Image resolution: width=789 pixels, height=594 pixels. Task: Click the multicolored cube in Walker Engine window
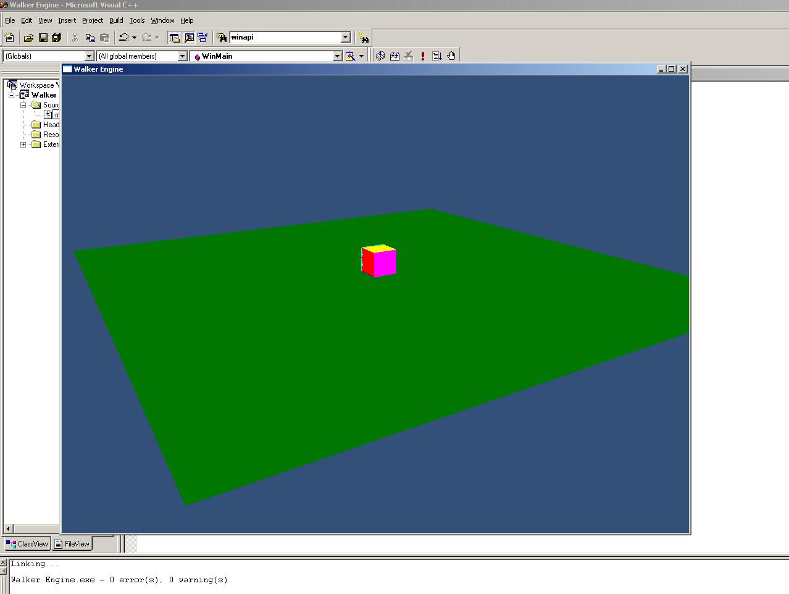(378, 261)
